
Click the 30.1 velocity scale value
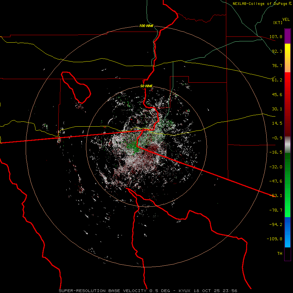pyautogui.click(x=277, y=109)
